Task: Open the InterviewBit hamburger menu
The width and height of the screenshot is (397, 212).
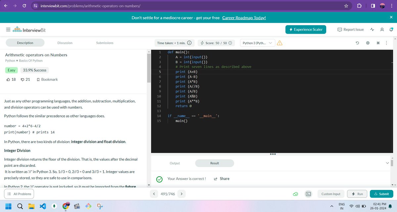Action: pyautogui.click(x=8, y=30)
